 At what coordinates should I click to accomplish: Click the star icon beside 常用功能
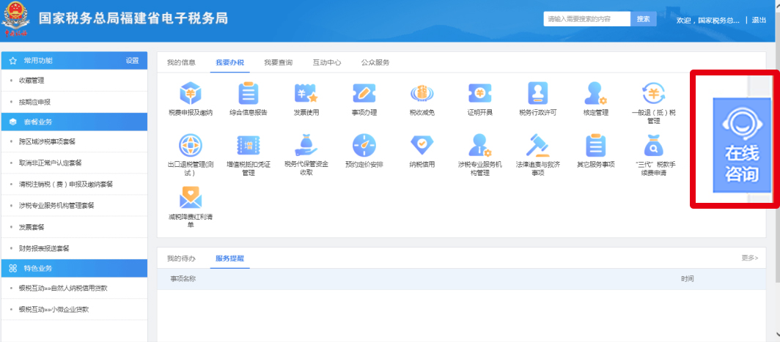point(13,61)
